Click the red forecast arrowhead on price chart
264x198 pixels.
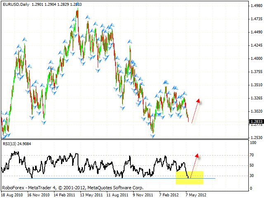point(199,100)
